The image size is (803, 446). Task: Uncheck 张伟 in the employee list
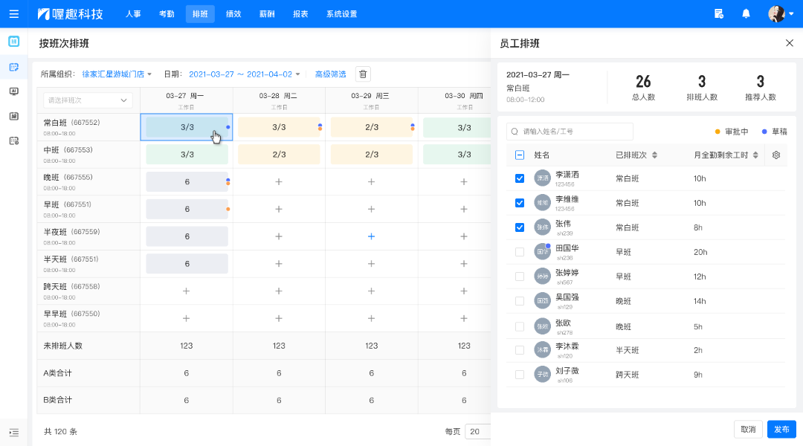click(x=519, y=227)
